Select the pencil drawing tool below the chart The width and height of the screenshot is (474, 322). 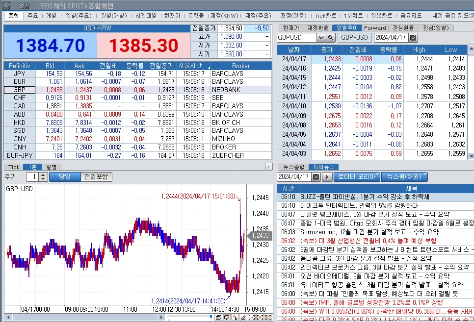tap(244, 318)
